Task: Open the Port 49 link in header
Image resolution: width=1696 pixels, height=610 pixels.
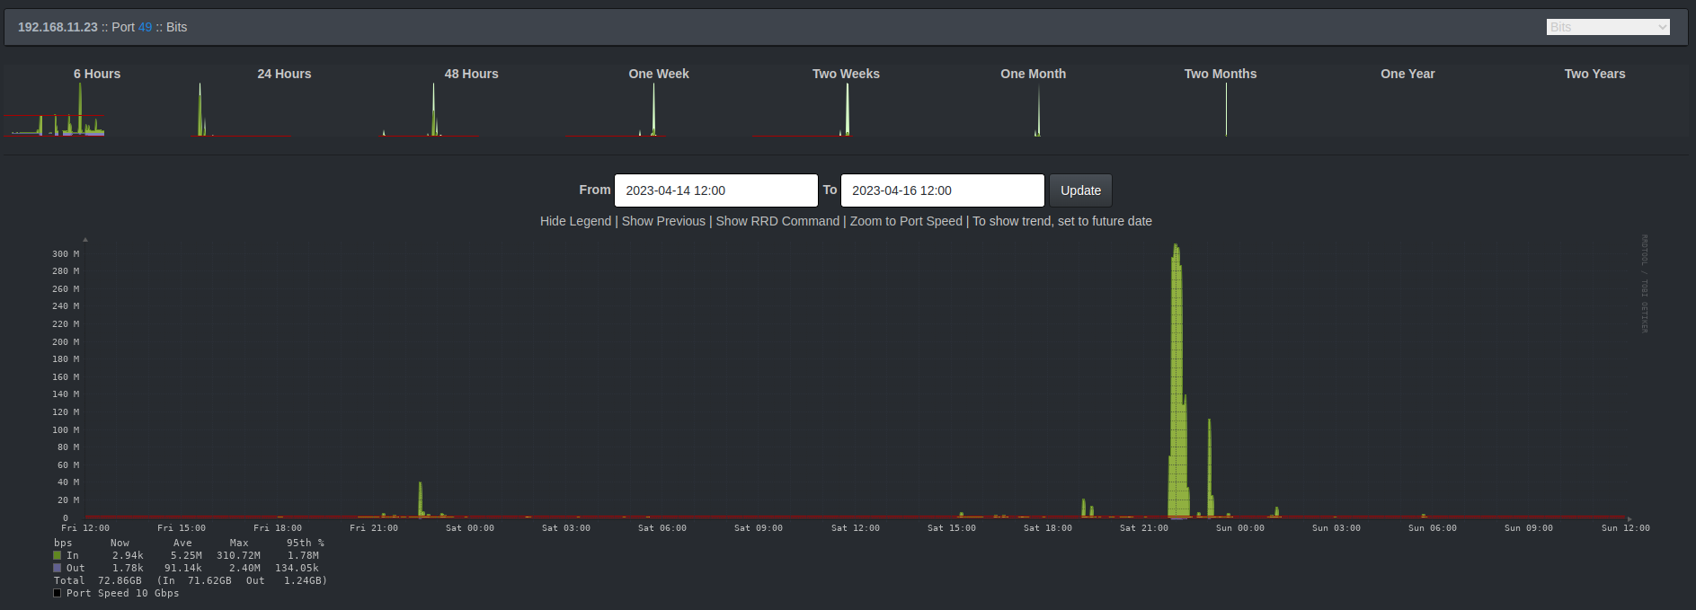Action: (145, 27)
